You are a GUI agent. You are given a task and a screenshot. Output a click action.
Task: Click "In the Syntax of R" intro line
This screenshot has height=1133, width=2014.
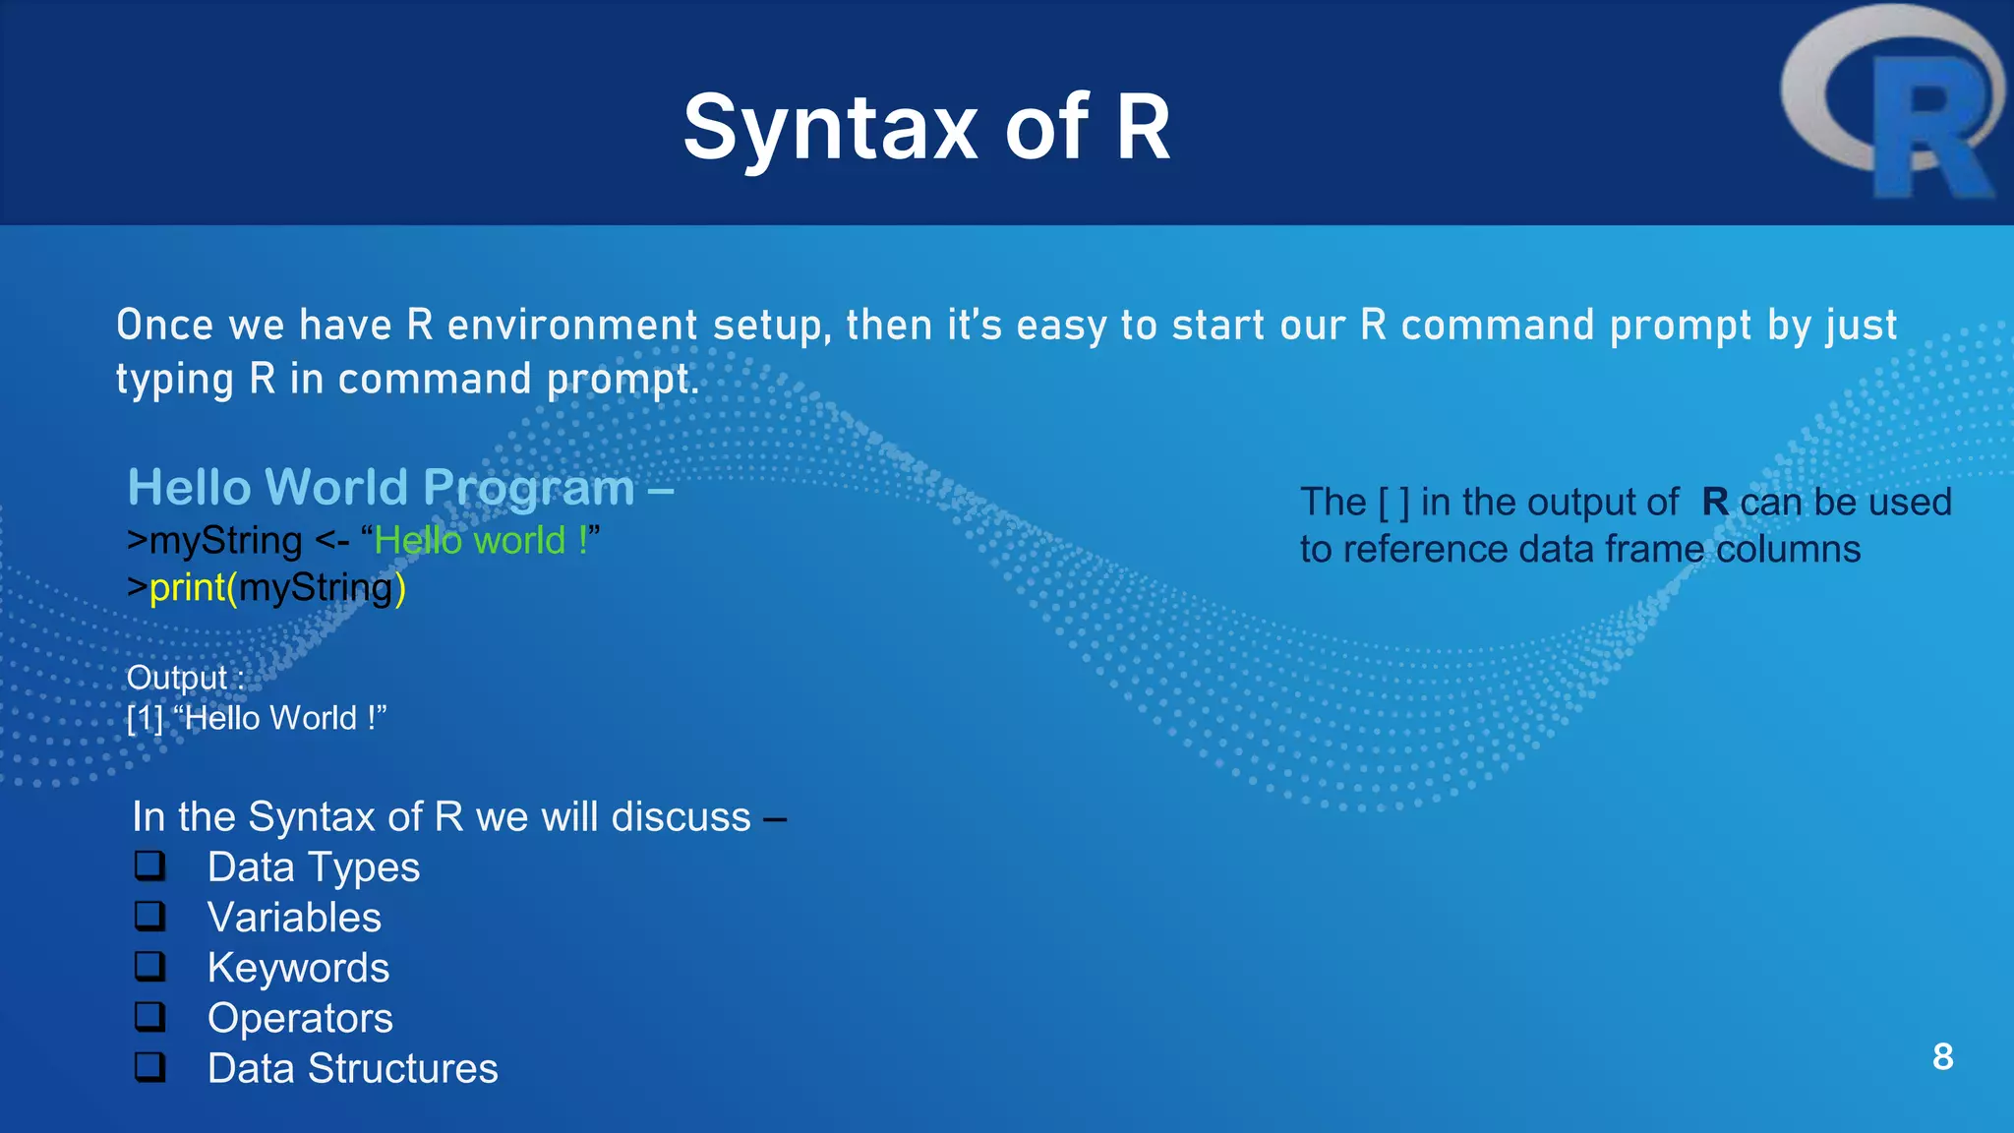(x=458, y=817)
